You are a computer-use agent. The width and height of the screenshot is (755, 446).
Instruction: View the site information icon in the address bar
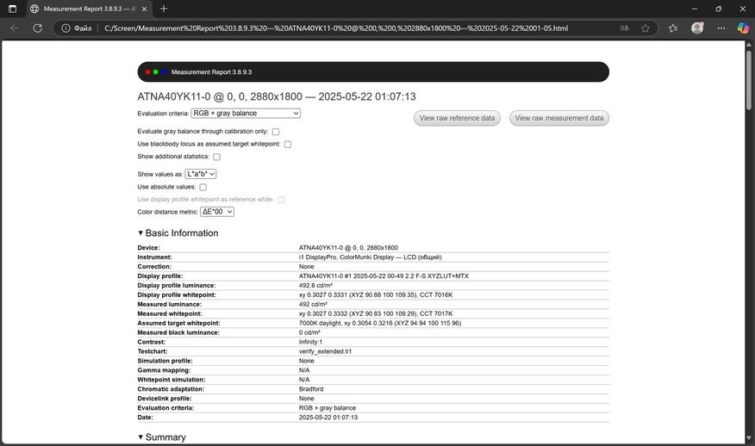pyautogui.click(x=66, y=28)
